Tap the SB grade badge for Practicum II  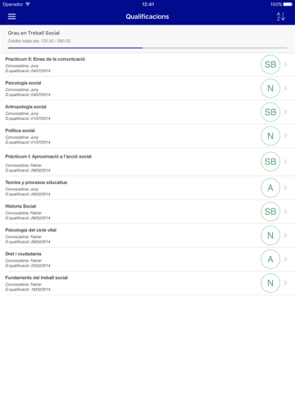pyautogui.click(x=270, y=65)
